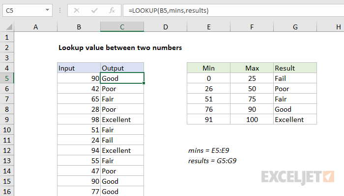Select column A header
The height and width of the screenshot is (196, 344).
click(35, 27)
